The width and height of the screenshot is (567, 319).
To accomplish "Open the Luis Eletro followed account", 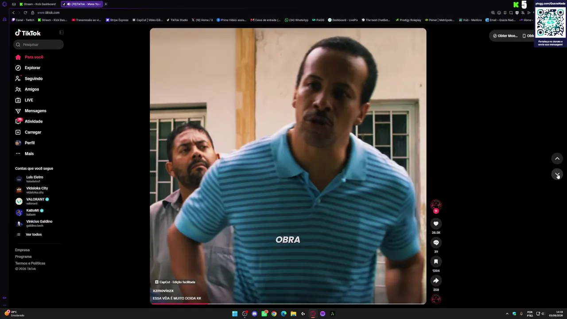I will 29,179.
